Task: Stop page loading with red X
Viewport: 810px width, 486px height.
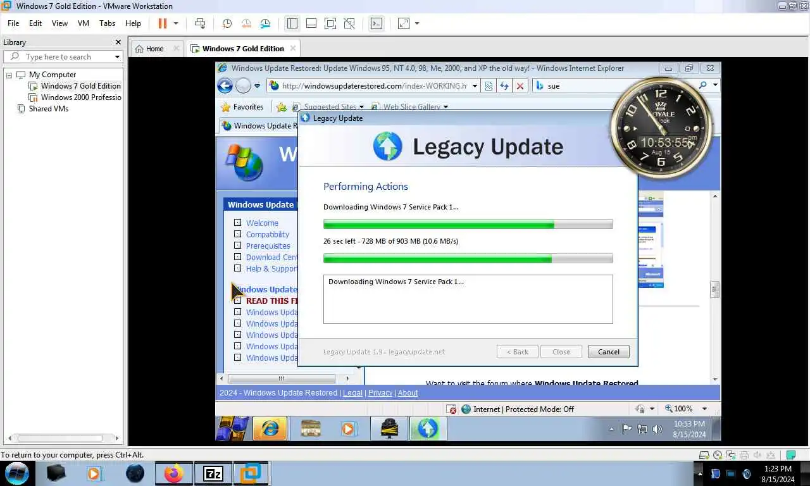Action: [520, 85]
